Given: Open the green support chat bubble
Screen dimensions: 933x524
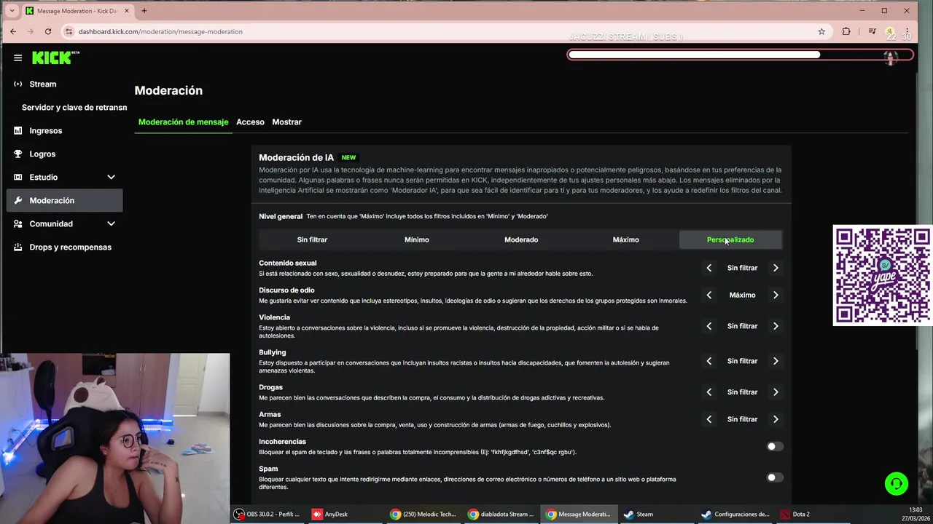Looking at the screenshot, I should click(897, 483).
